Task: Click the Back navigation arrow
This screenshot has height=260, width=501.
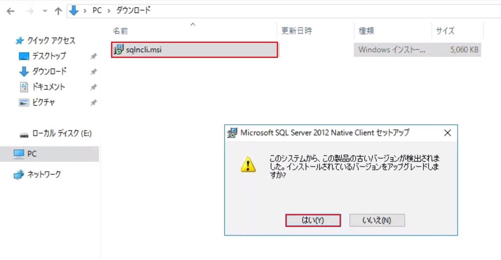Action: (11, 12)
